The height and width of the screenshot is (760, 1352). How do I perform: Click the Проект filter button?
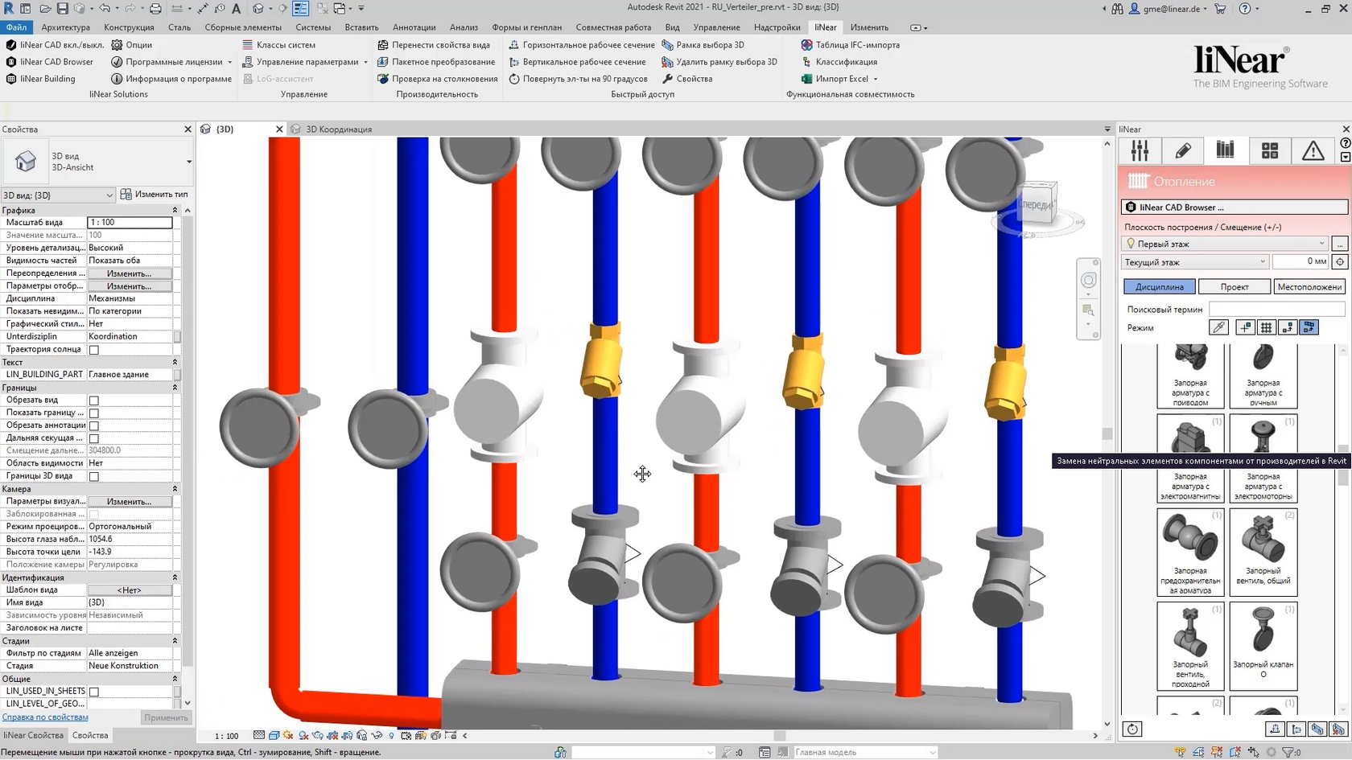click(x=1234, y=287)
